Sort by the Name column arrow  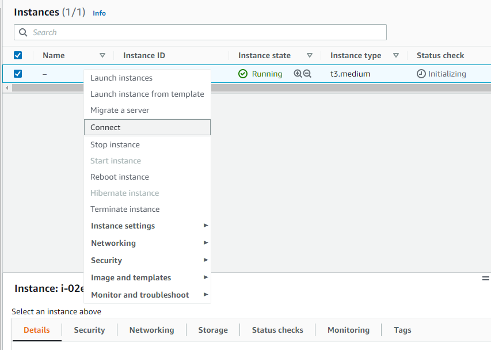102,55
